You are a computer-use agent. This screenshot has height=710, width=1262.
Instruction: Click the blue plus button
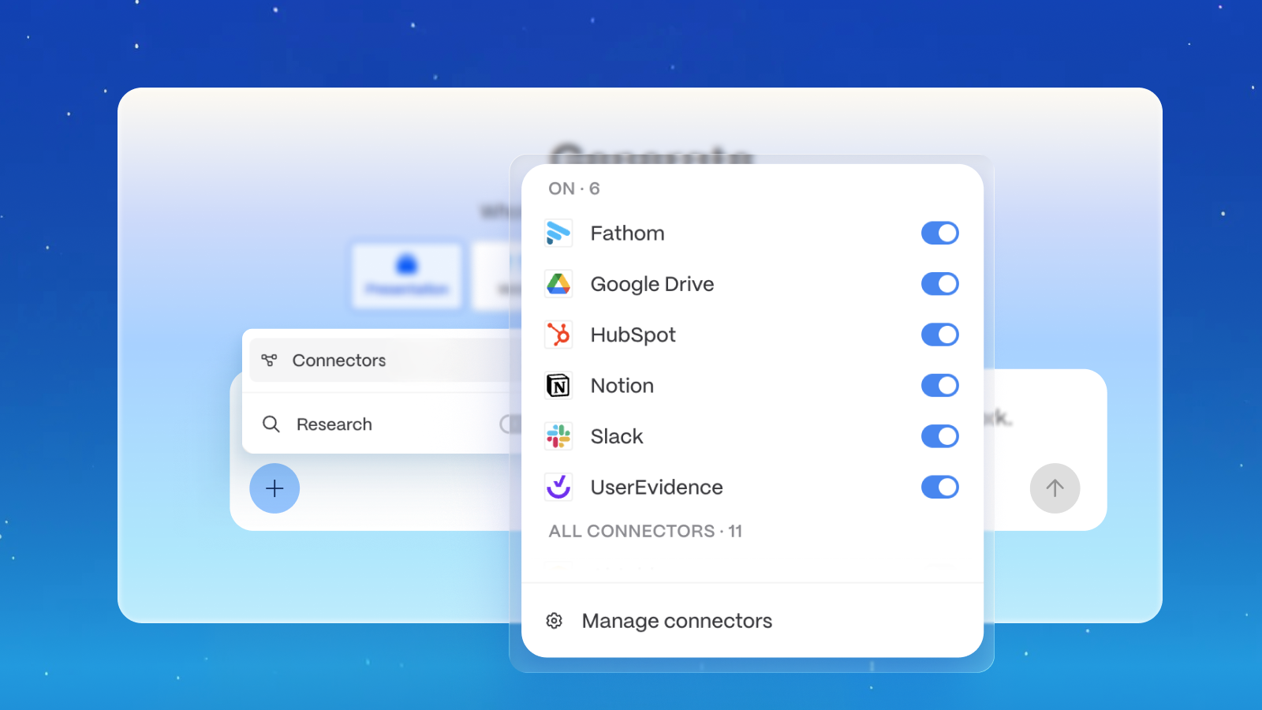coord(274,488)
